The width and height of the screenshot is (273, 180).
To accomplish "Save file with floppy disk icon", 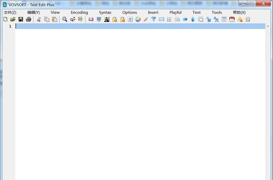I will coord(21,19).
